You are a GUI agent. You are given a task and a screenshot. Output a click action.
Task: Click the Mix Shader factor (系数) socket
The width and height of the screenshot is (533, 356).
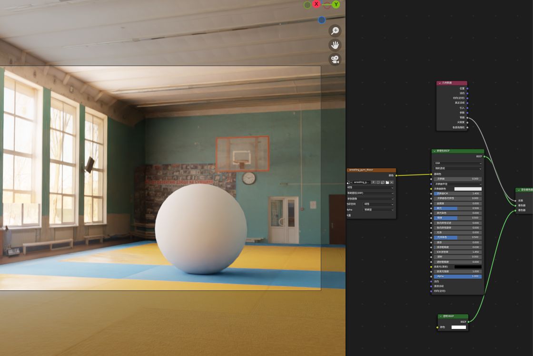(x=516, y=201)
